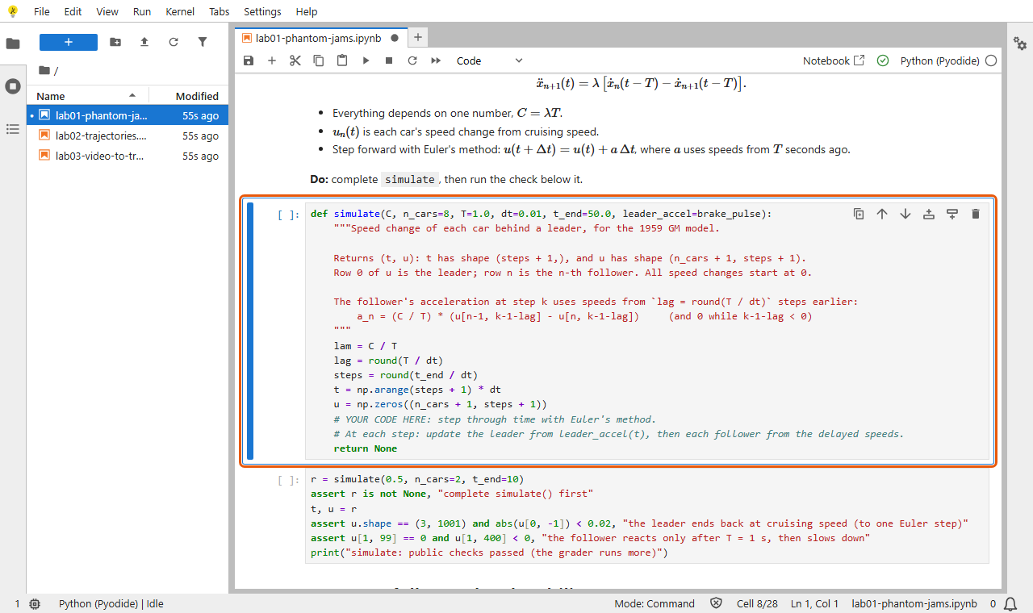Viewport: 1033px width, 613px height.
Task: Restart the kernel with the circular arrow icon
Action: click(412, 60)
